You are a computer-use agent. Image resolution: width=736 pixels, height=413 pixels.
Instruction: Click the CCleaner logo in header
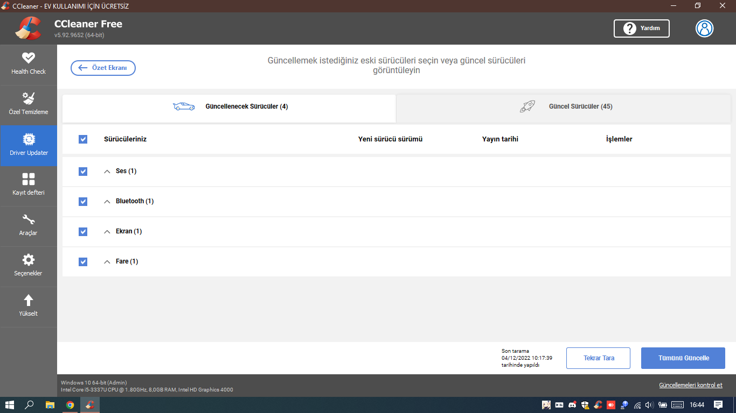[x=28, y=29]
